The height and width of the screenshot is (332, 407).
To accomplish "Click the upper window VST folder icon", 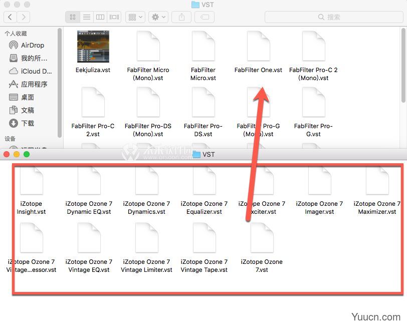I will point(195,5).
